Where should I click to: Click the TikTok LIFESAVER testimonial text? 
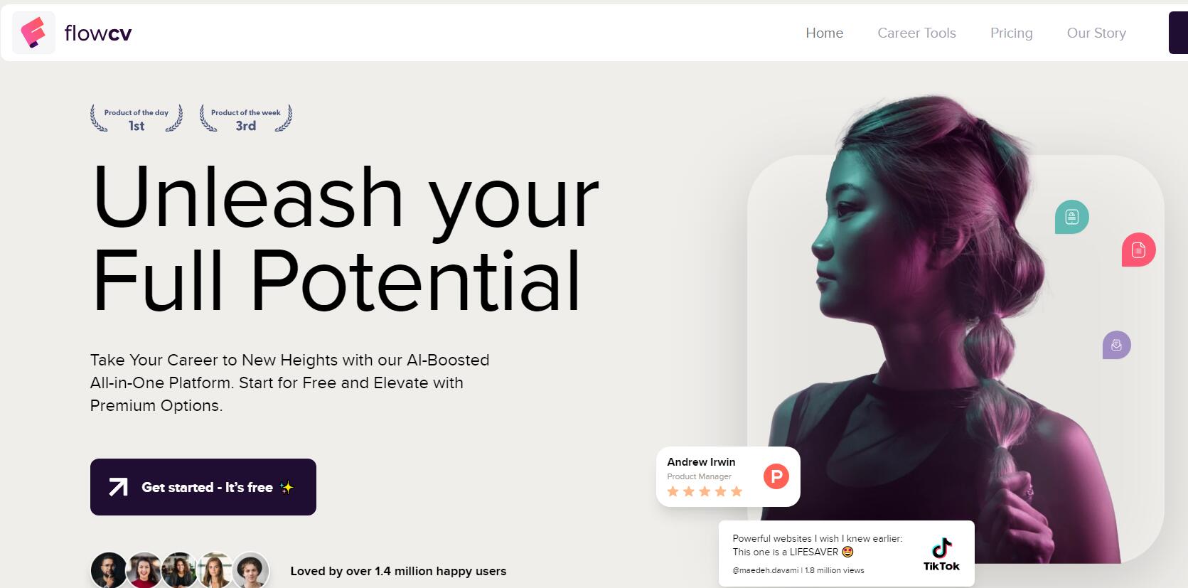point(818,545)
